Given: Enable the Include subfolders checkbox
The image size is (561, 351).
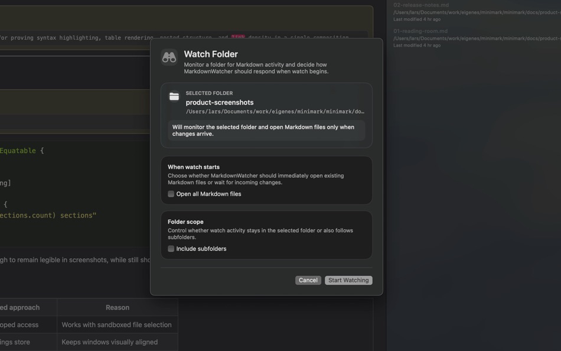Looking at the screenshot, I should pos(171,248).
